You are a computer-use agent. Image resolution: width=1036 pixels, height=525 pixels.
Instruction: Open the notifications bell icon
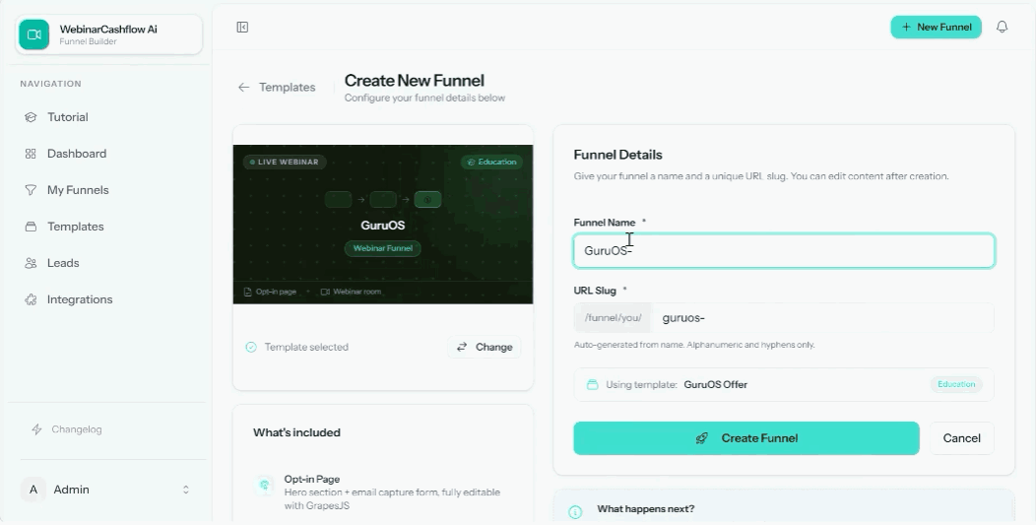tap(1002, 28)
